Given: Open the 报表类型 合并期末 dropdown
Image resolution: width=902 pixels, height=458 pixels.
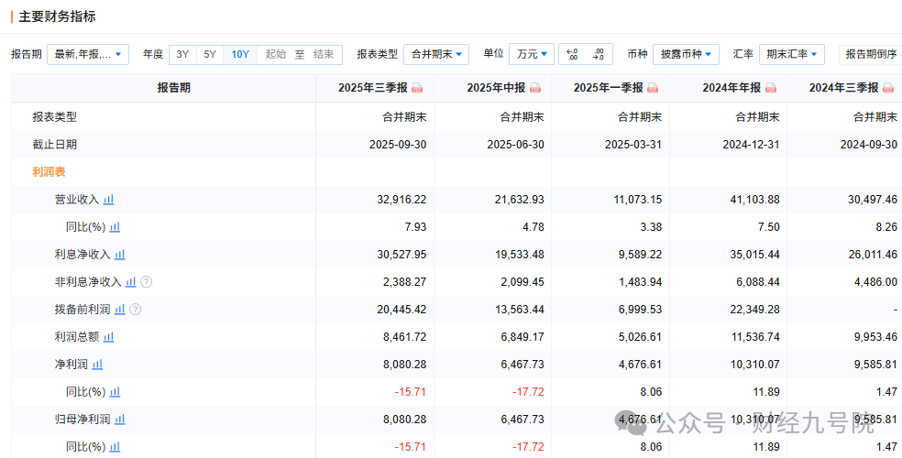Looking at the screenshot, I should [435, 54].
